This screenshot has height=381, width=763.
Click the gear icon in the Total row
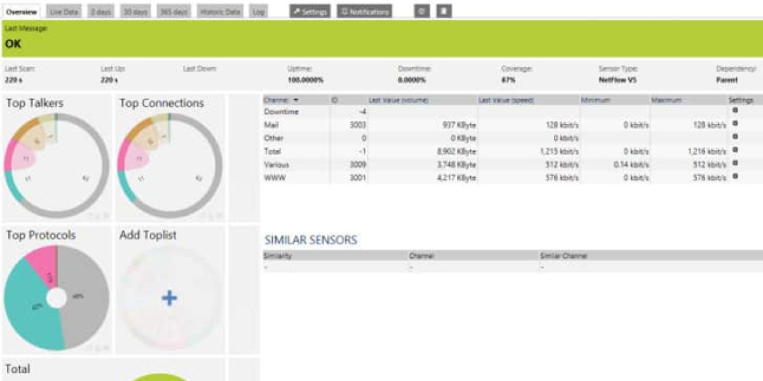tap(736, 150)
